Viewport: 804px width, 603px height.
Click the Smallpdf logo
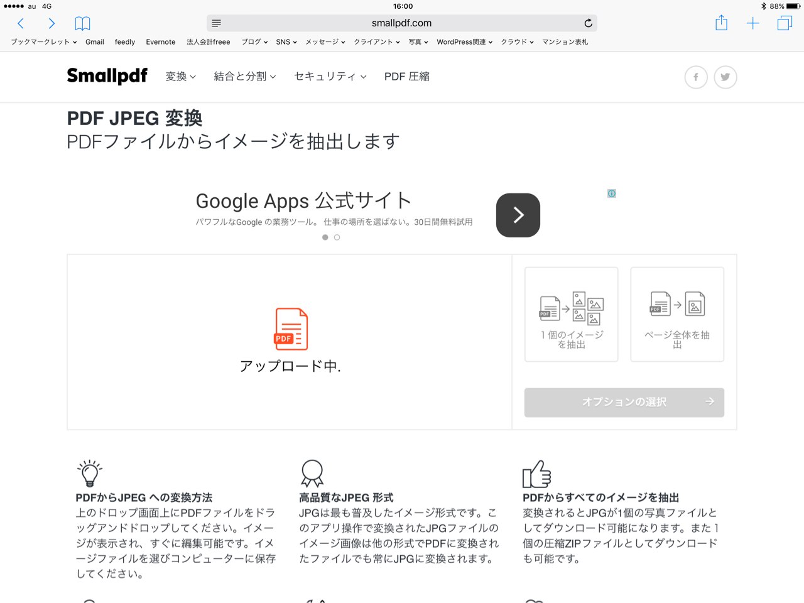[107, 77]
